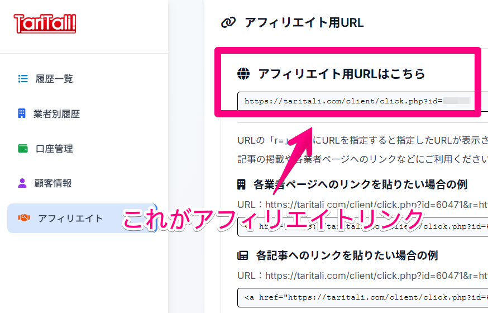Click the globe icon beside アフィリエイト用URLはこちら

pos(243,74)
